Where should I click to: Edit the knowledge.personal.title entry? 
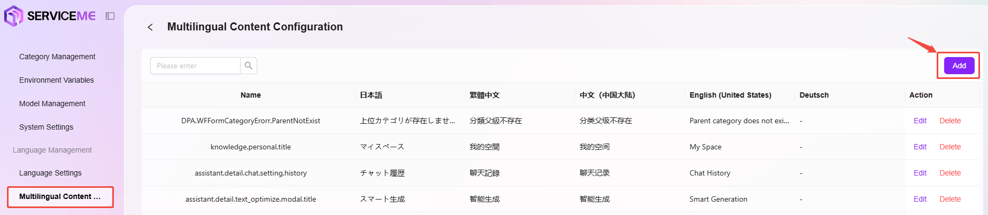click(920, 147)
